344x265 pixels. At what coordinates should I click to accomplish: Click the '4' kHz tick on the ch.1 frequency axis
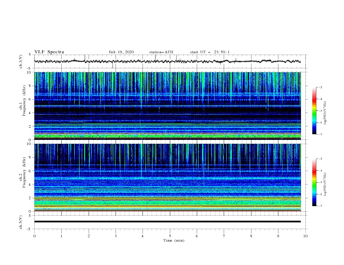[31, 113]
